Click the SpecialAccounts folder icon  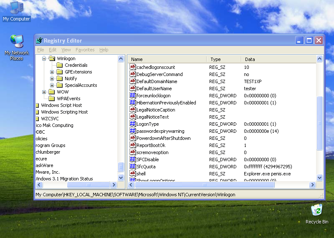pos(60,85)
